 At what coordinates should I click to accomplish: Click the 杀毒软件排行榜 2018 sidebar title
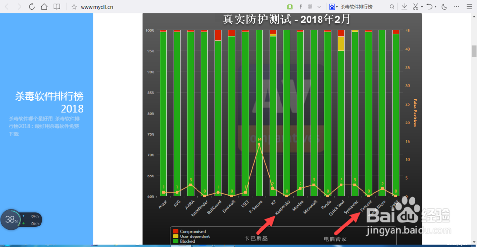point(49,102)
